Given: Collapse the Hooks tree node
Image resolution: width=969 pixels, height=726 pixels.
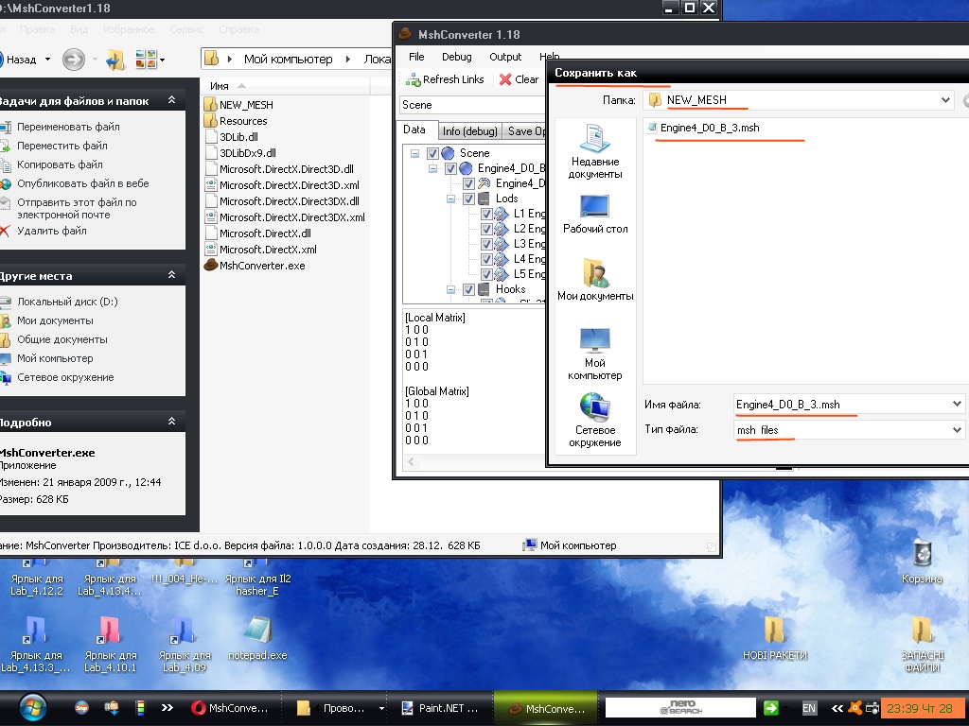Looking at the screenshot, I should coord(450,289).
